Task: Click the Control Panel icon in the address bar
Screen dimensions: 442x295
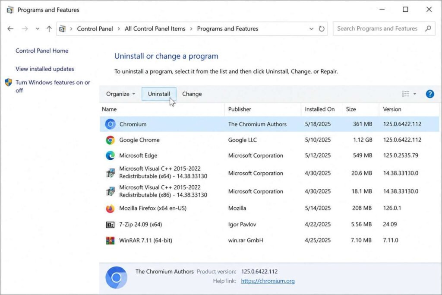Action: point(62,29)
